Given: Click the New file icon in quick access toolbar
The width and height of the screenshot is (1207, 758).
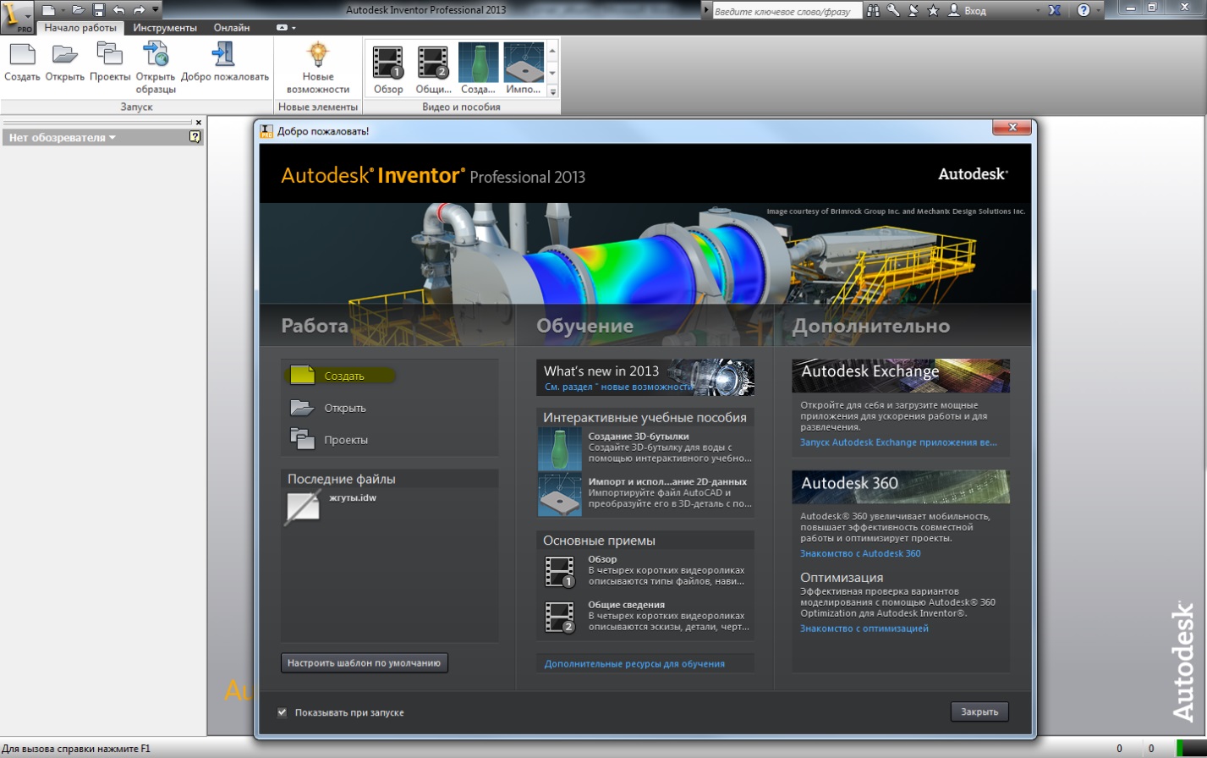Looking at the screenshot, I should click(48, 10).
